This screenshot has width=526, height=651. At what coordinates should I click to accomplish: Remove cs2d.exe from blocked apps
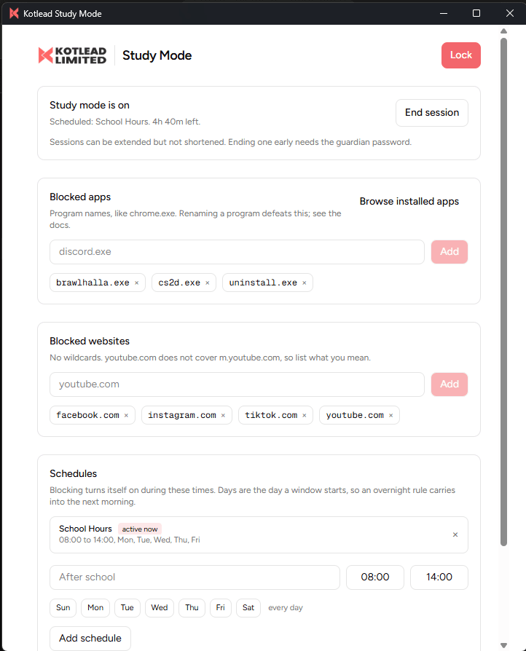coord(208,283)
